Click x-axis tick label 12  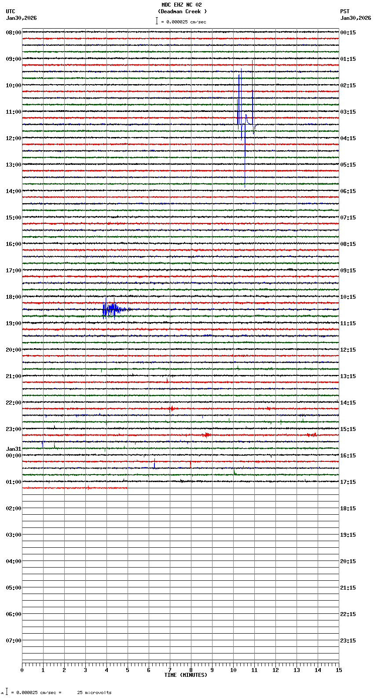click(275, 670)
